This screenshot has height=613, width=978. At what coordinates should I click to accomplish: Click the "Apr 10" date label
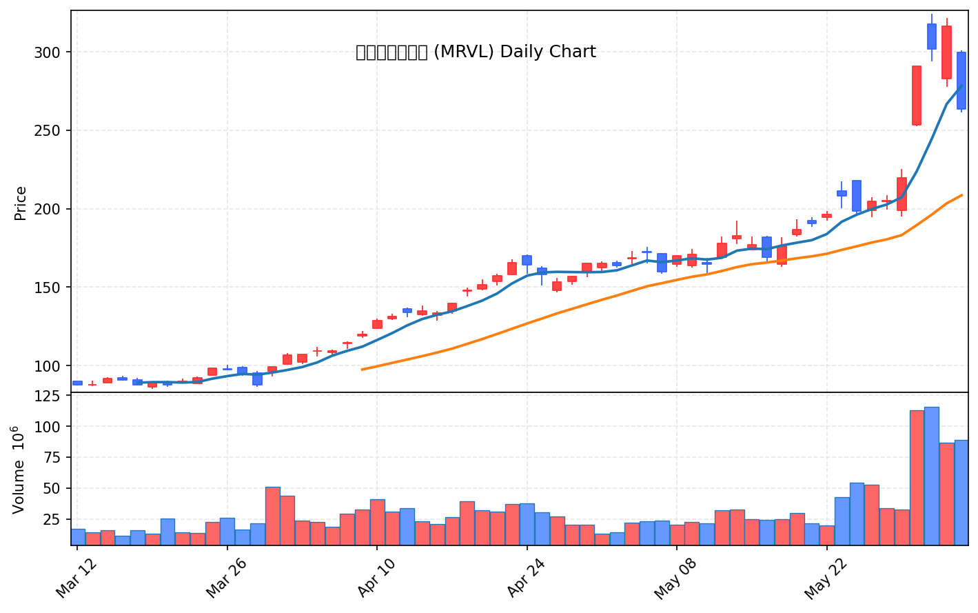376,578
